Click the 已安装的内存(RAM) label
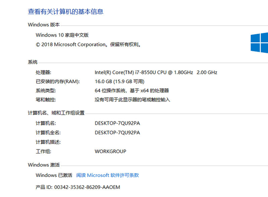The width and height of the screenshot is (268, 197). pos(58,82)
